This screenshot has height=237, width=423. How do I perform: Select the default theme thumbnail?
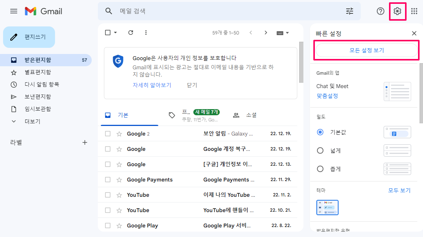pyautogui.click(x=327, y=208)
